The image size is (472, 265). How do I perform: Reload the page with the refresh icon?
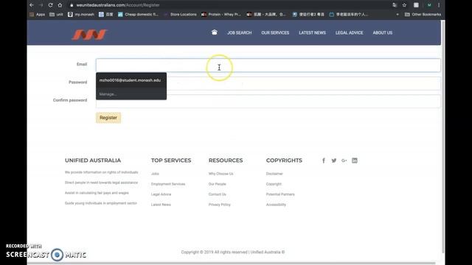point(50,5)
